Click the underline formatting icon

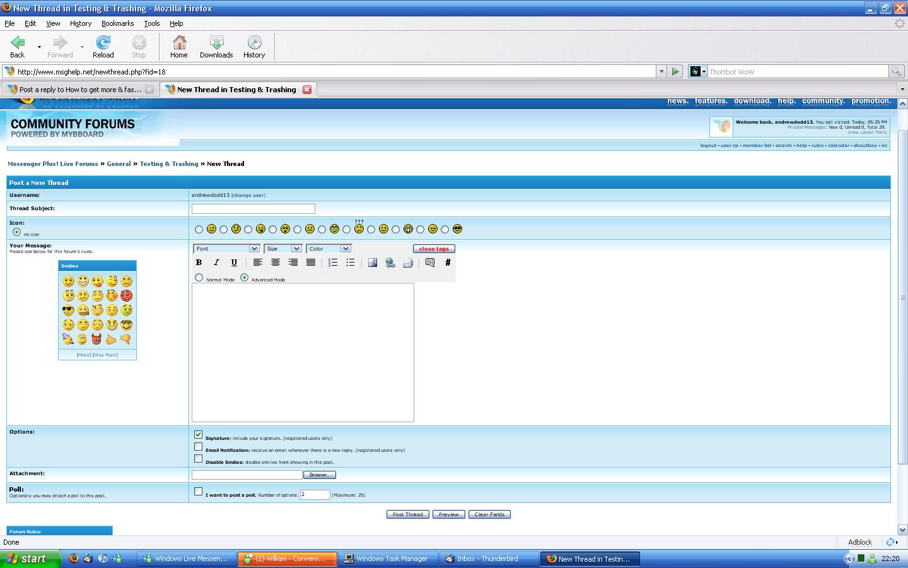click(234, 263)
